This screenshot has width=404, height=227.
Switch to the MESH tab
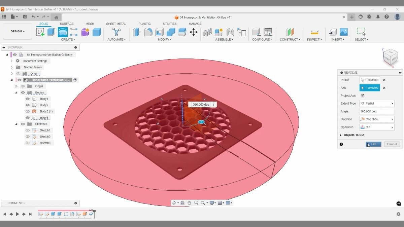coord(90,24)
